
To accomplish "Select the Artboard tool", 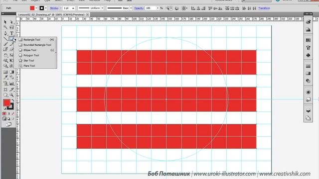I will point(5,89).
